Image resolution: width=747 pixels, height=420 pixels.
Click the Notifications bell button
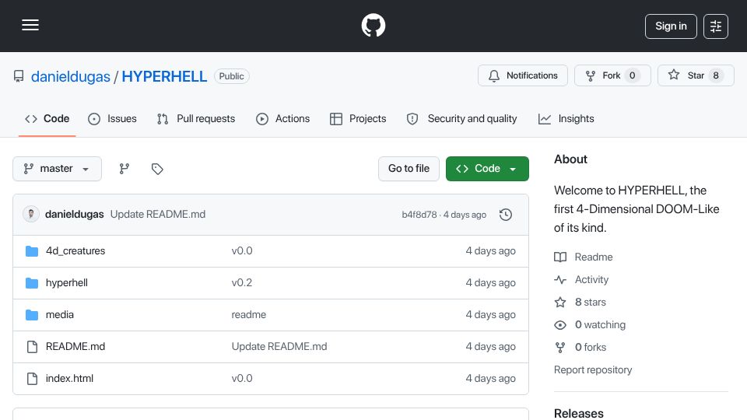click(523, 75)
